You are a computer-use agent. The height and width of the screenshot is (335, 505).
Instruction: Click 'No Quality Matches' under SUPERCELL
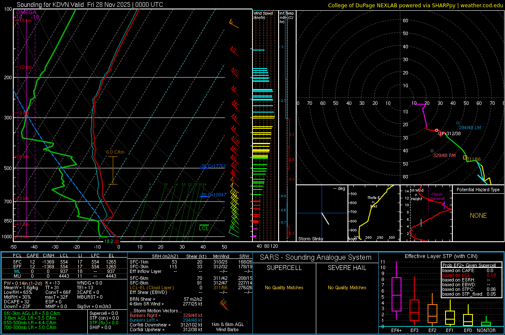284,288
